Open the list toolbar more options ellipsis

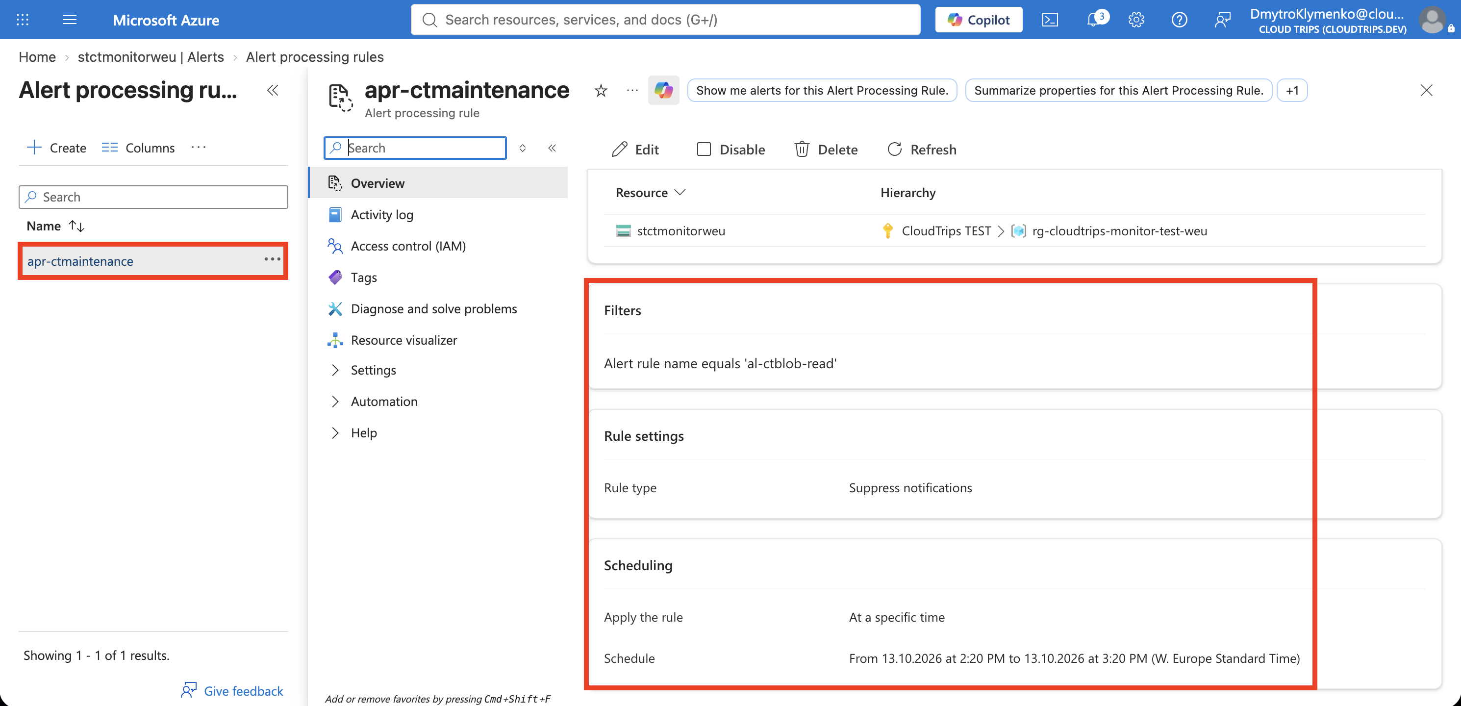point(199,148)
